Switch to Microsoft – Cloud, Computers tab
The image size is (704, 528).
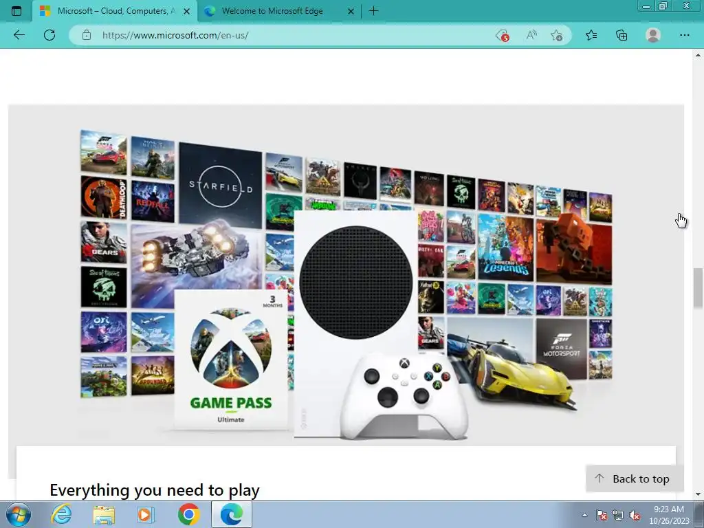115,11
